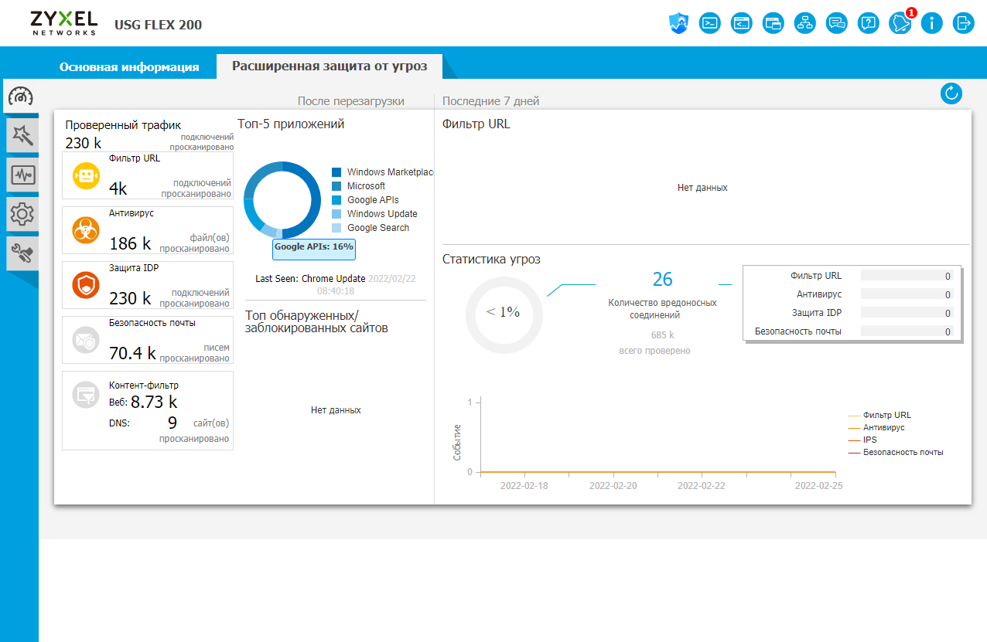Open the CLI terminal console icon
Viewport: 987px width, 642px height.
pos(710,23)
